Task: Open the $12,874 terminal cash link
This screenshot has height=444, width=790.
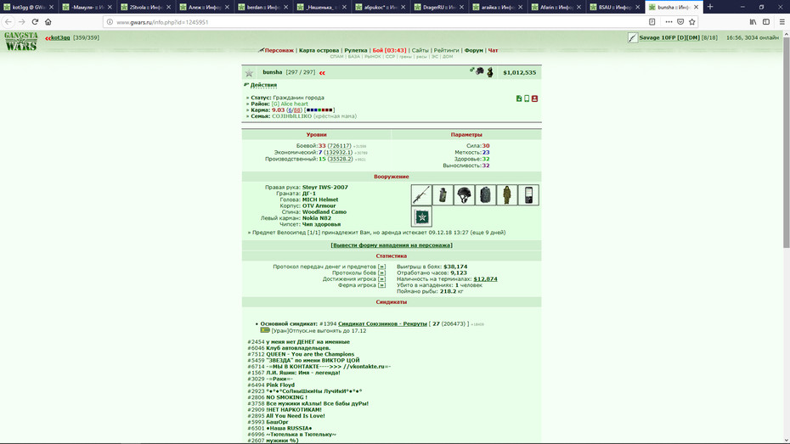Action: coord(485,279)
